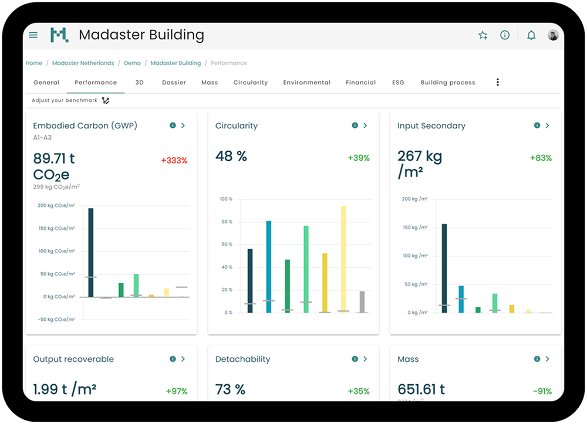Open the user profile avatar
Screen dimensions: 587x424
click(553, 35)
